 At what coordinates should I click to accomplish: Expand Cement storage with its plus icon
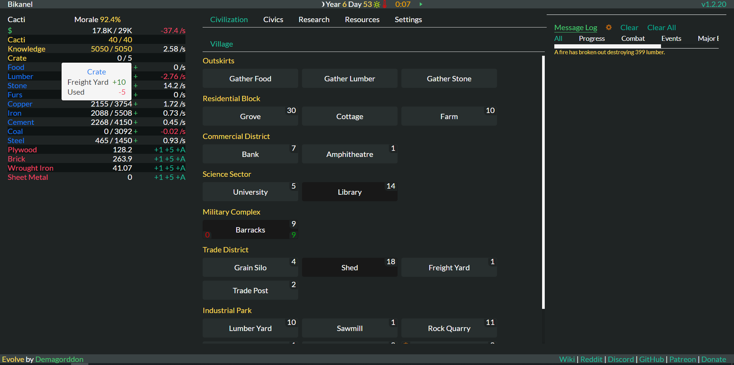tap(136, 122)
